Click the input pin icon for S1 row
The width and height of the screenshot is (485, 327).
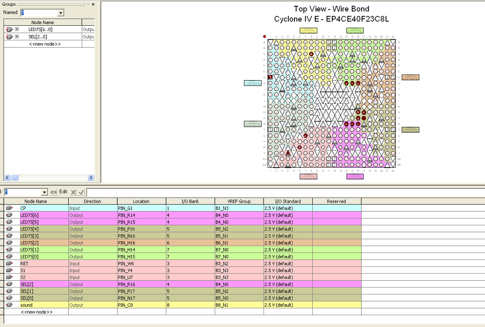[x=9, y=270]
